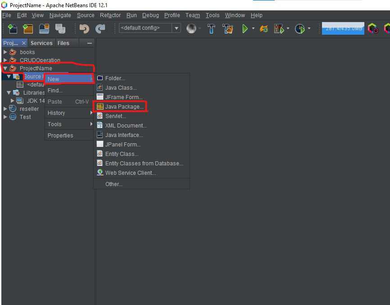Open the View menu

coord(37,15)
